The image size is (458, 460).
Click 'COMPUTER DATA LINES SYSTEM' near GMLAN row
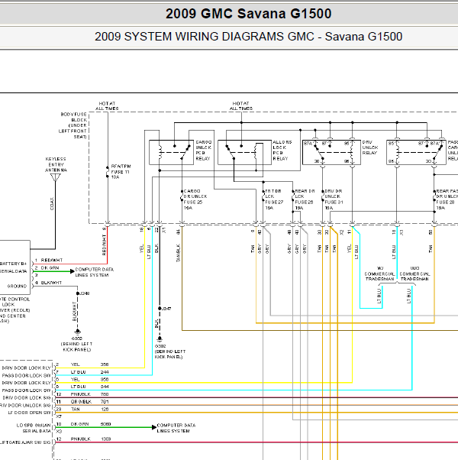pos(176,428)
